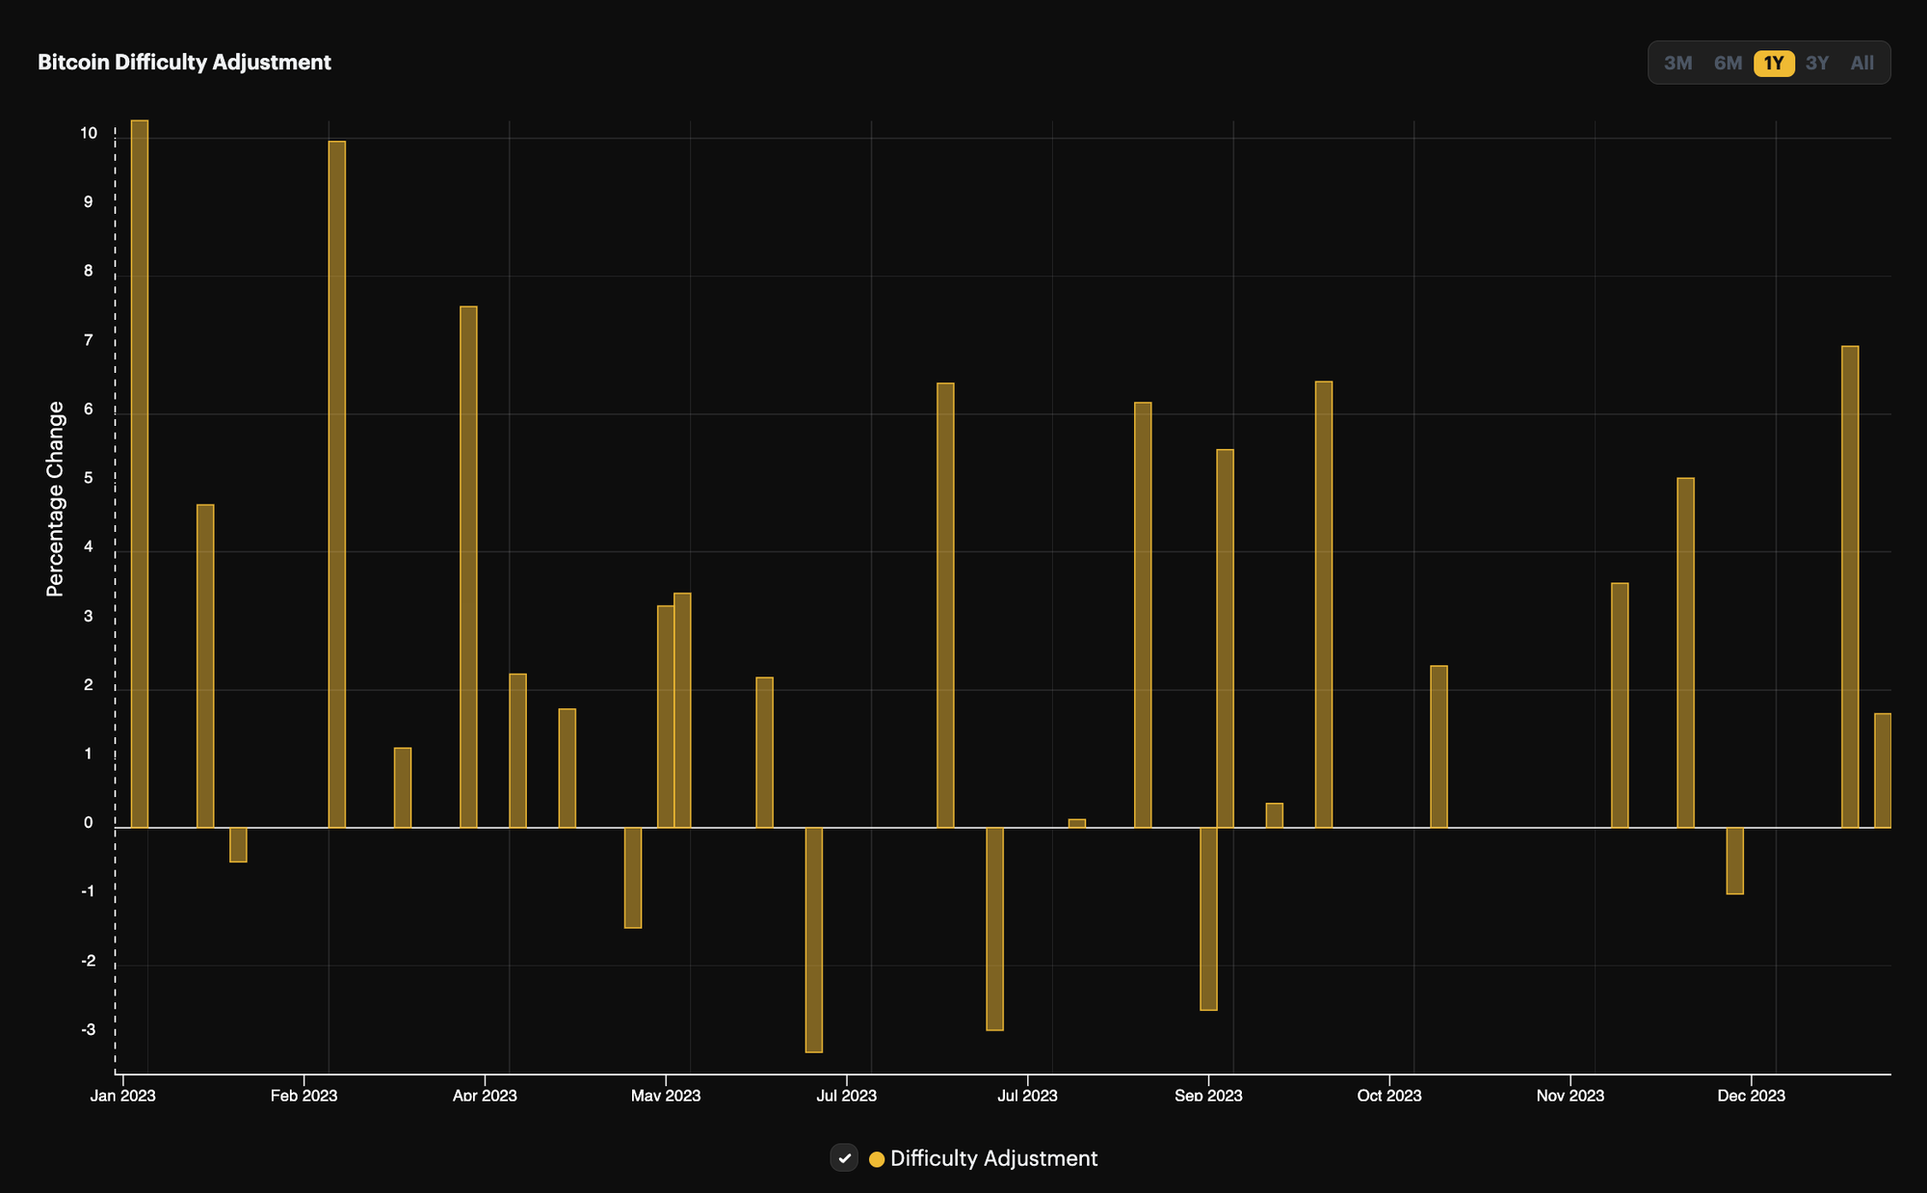Screen dimensions: 1927x1193
Task: Click the Nov 2023 x-axis label
Action: (1571, 1096)
